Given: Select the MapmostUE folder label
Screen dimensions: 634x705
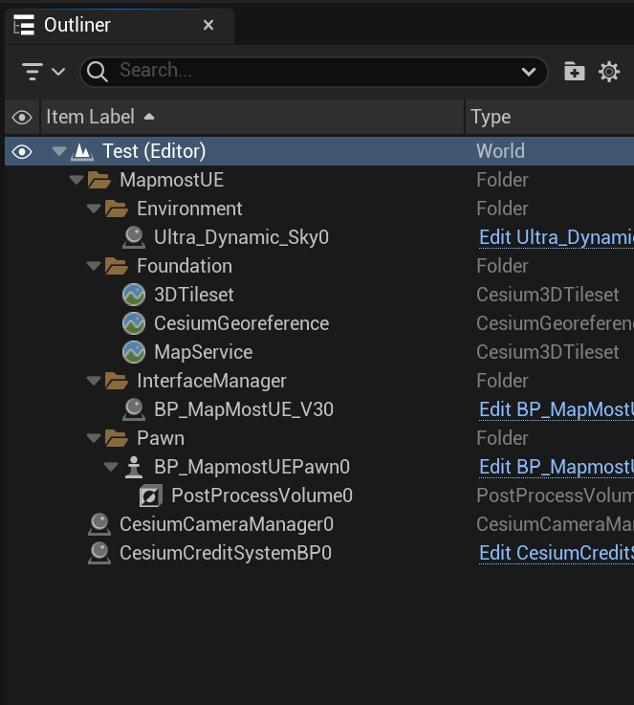Looking at the screenshot, I should tap(171, 180).
